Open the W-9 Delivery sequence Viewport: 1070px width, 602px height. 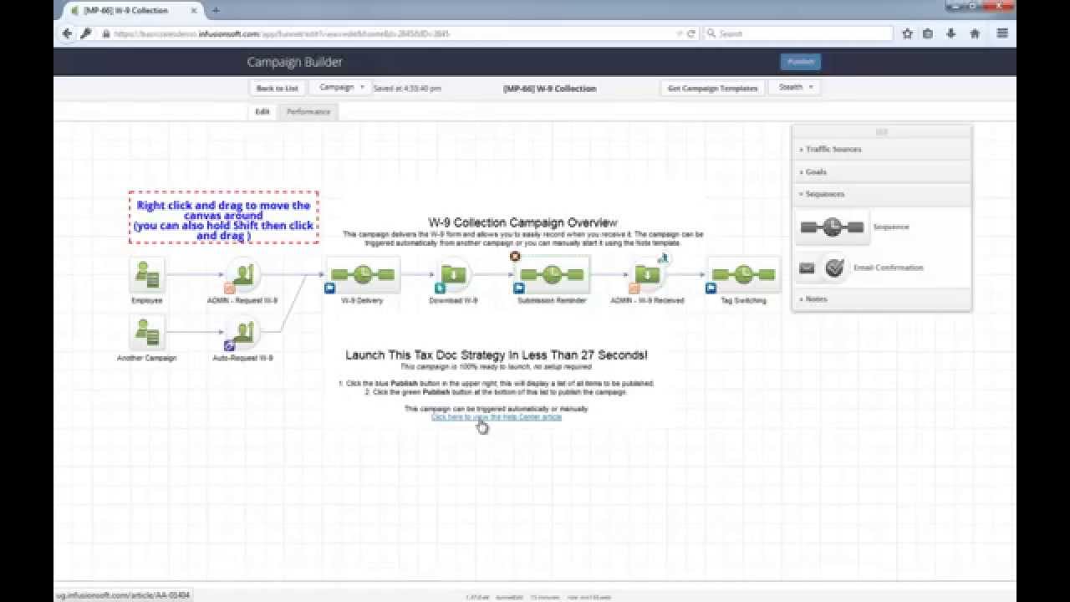pyautogui.click(x=362, y=274)
